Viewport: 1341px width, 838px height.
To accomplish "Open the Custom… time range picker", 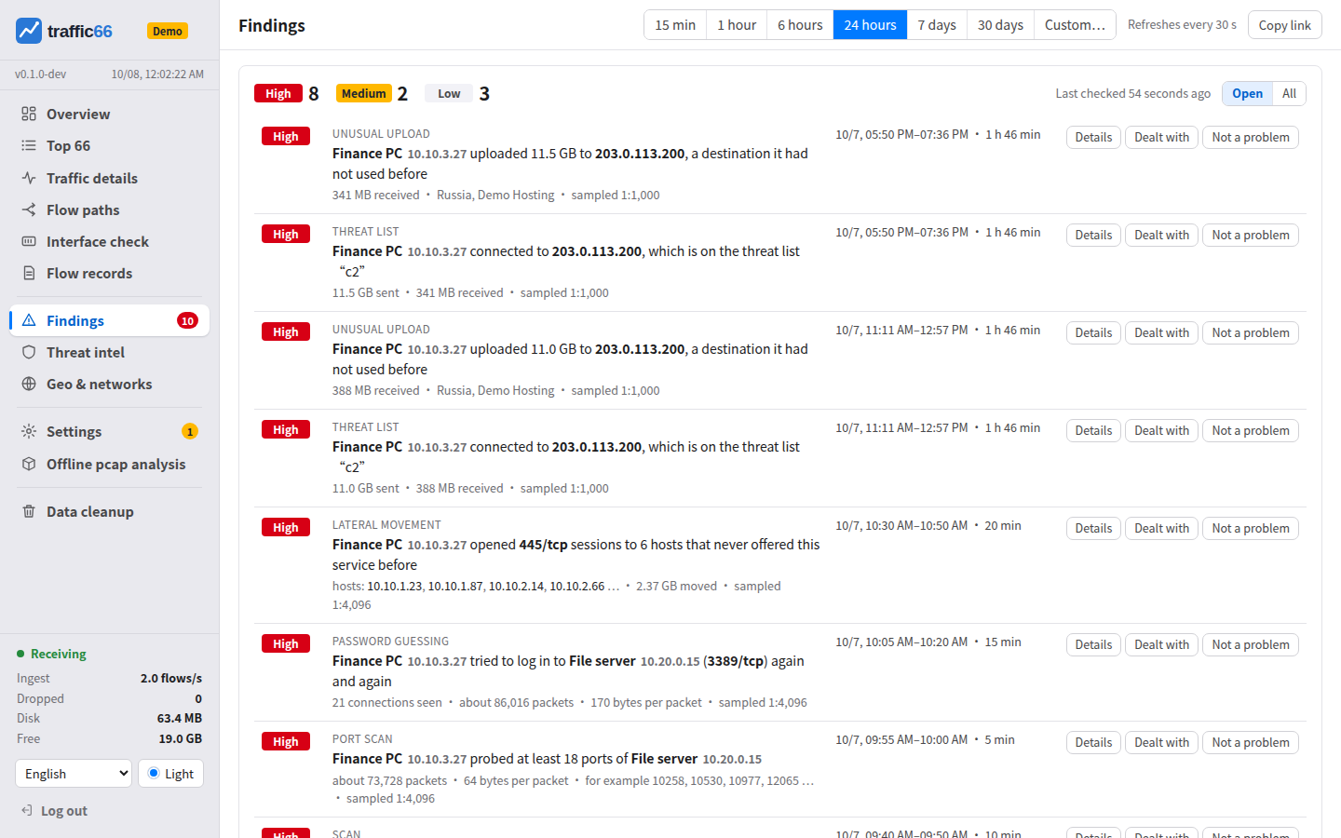I will coord(1075,25).
